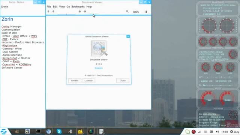Open the JLey user session menu
Viewport: 240px width, 135px height.
tap(235, 132)
